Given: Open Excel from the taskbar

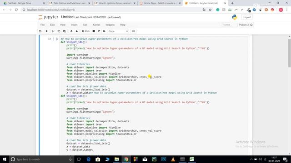Looking at the screenshot, I should pyautogui.click(x=192, y=159).
